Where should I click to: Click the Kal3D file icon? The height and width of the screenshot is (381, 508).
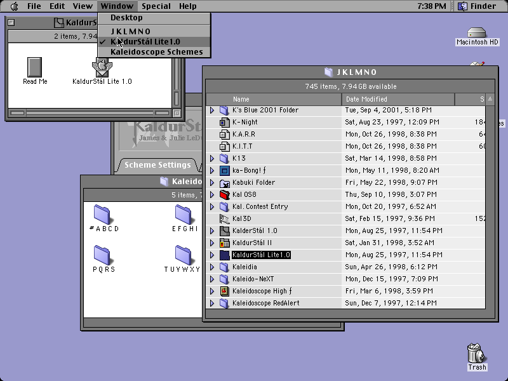[x=224, y=218]
